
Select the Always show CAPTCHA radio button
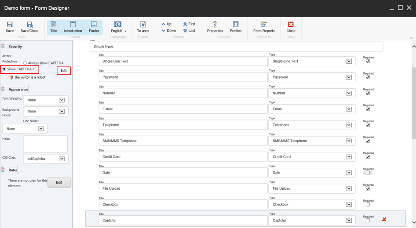click(25, 63)
